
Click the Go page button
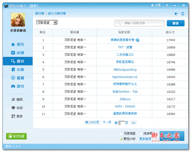(x=134, y=123)
